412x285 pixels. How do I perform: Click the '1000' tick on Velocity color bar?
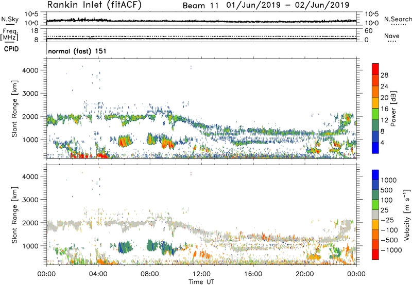tap(388, 180)
